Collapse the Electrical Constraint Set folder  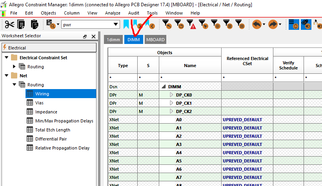7,58
